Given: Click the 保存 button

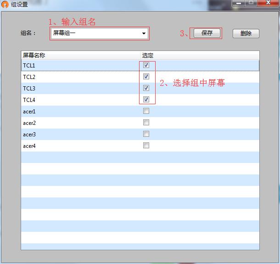Looking at the screenshot, I should (x=207, y=33).
